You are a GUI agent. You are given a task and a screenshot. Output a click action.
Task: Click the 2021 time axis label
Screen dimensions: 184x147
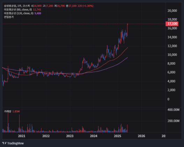pyautogui.click(x=22, y=136)
